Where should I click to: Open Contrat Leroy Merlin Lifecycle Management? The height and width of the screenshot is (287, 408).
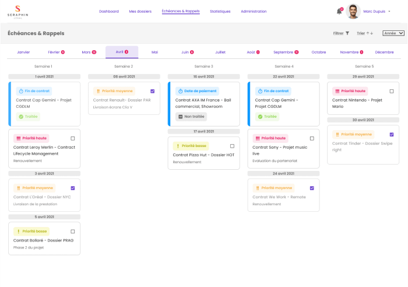[x=44, y=150]
